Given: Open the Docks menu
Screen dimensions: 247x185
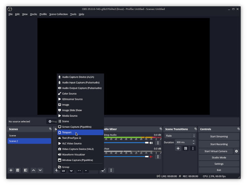Looking at the screenshot, I should coord(34,14).
